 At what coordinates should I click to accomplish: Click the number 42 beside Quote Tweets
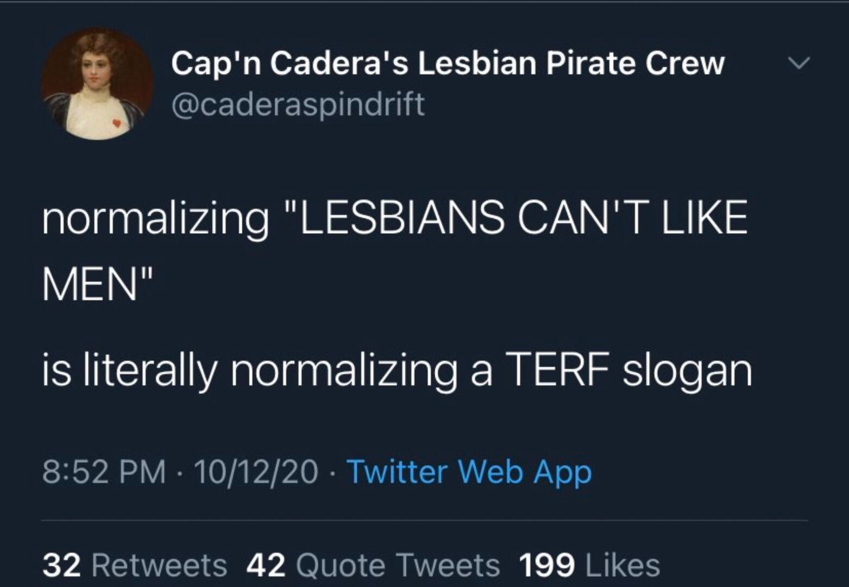click(x=266, y=565)
